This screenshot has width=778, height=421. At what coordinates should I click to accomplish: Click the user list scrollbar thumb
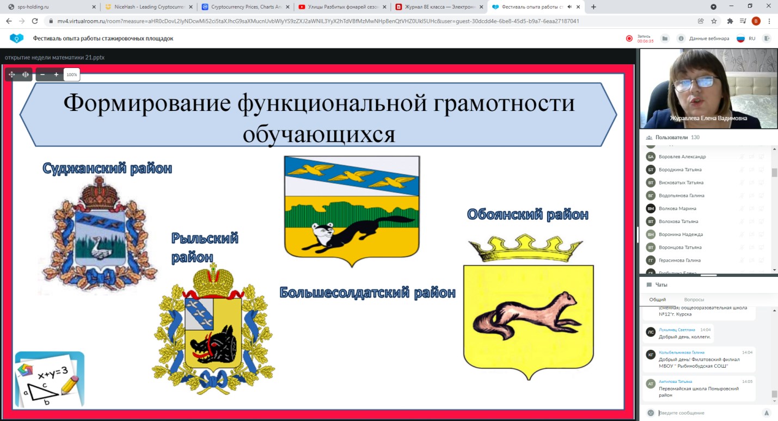[774, 172]
